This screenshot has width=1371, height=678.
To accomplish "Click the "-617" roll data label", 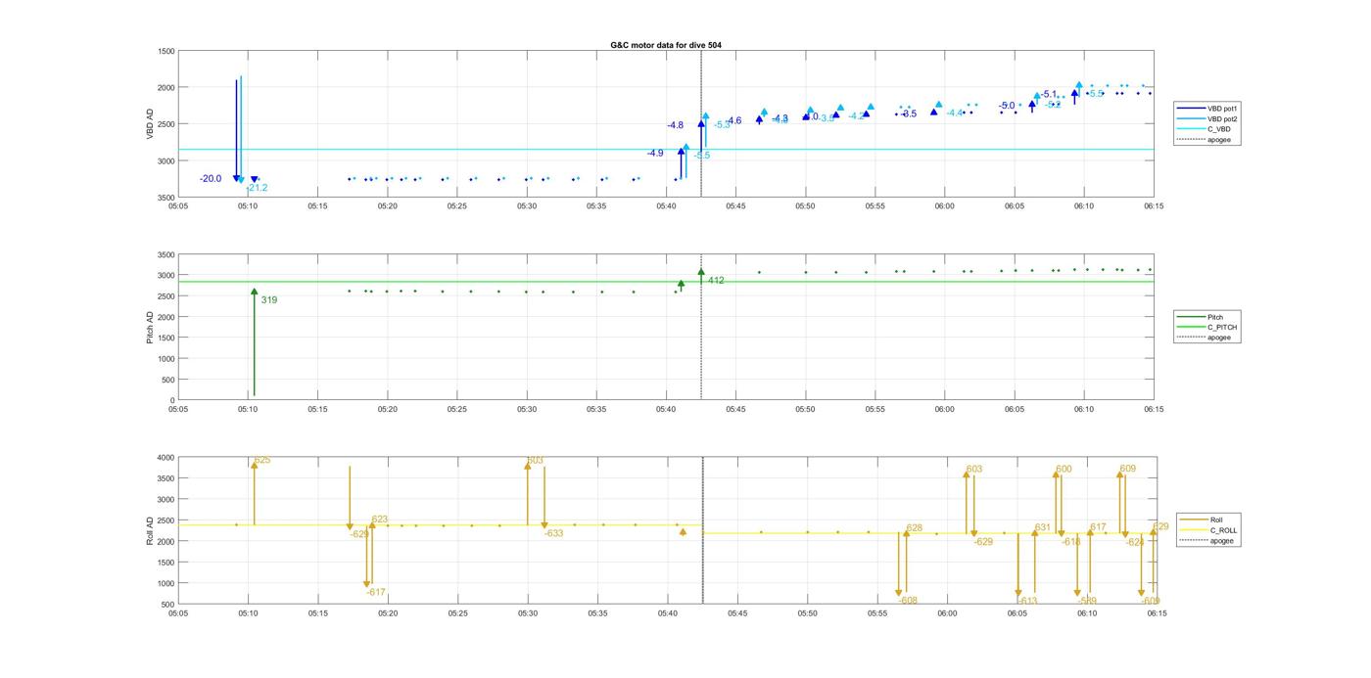I will 376,592.
